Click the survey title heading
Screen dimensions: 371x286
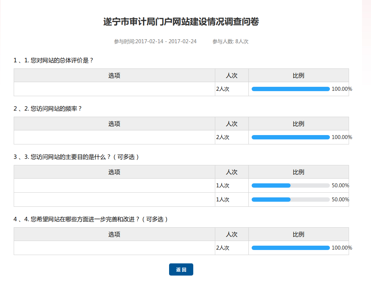pos(181,22)
